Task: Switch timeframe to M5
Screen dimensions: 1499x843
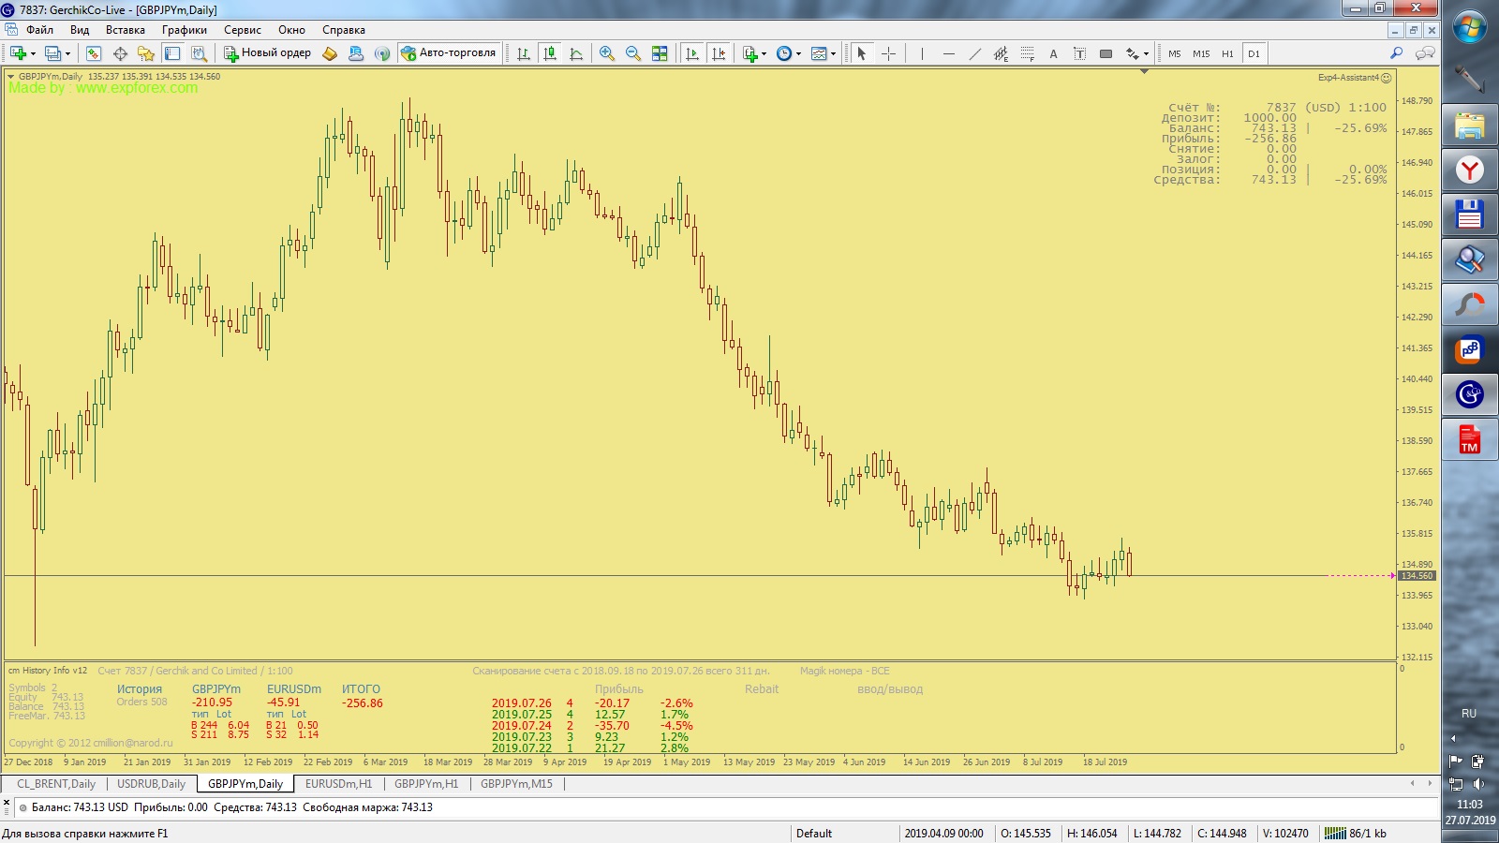Action: (x=1175, y=53)
